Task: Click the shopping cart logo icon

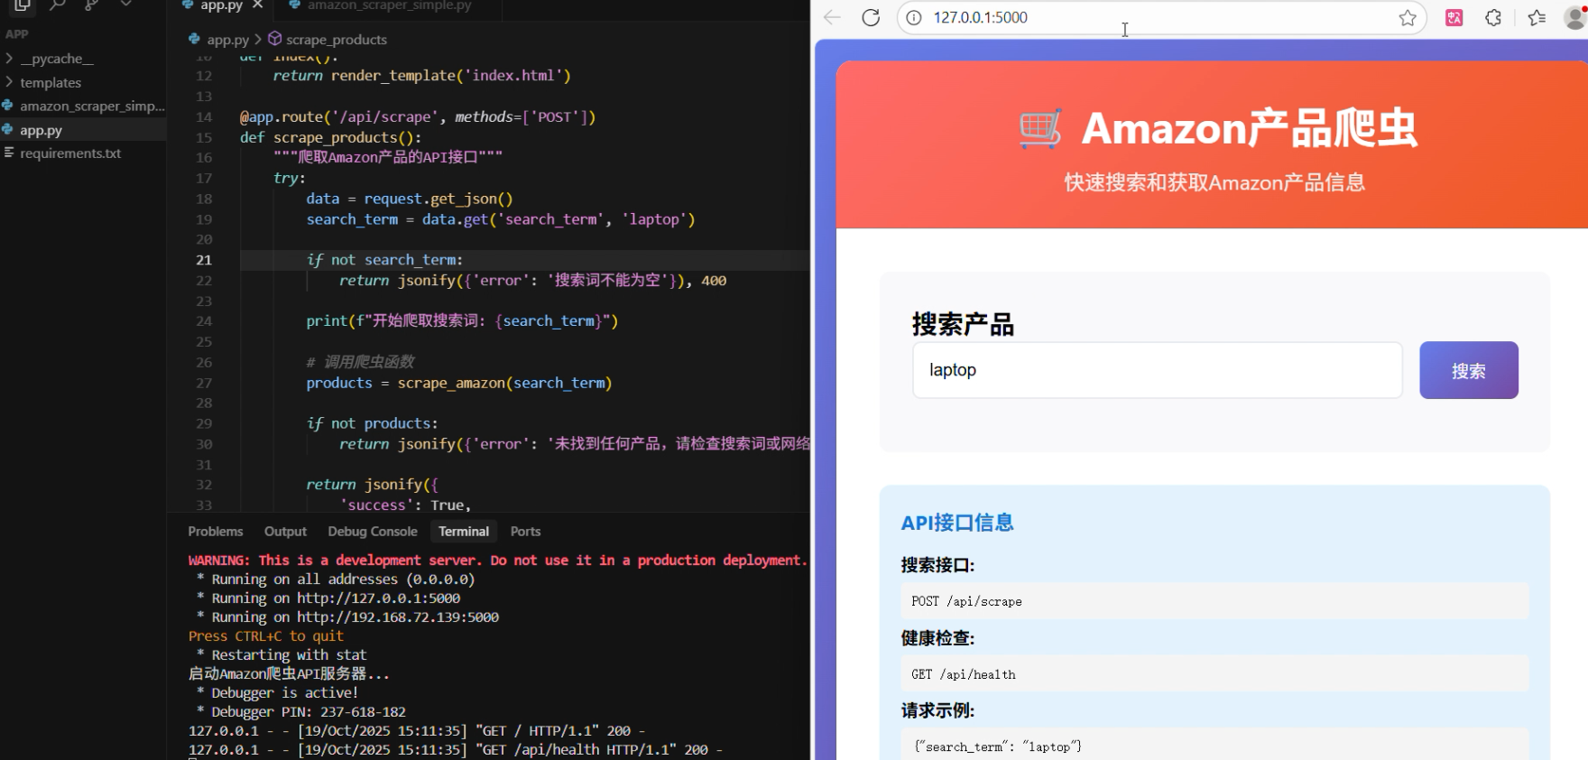Action: coord(1040,128)
